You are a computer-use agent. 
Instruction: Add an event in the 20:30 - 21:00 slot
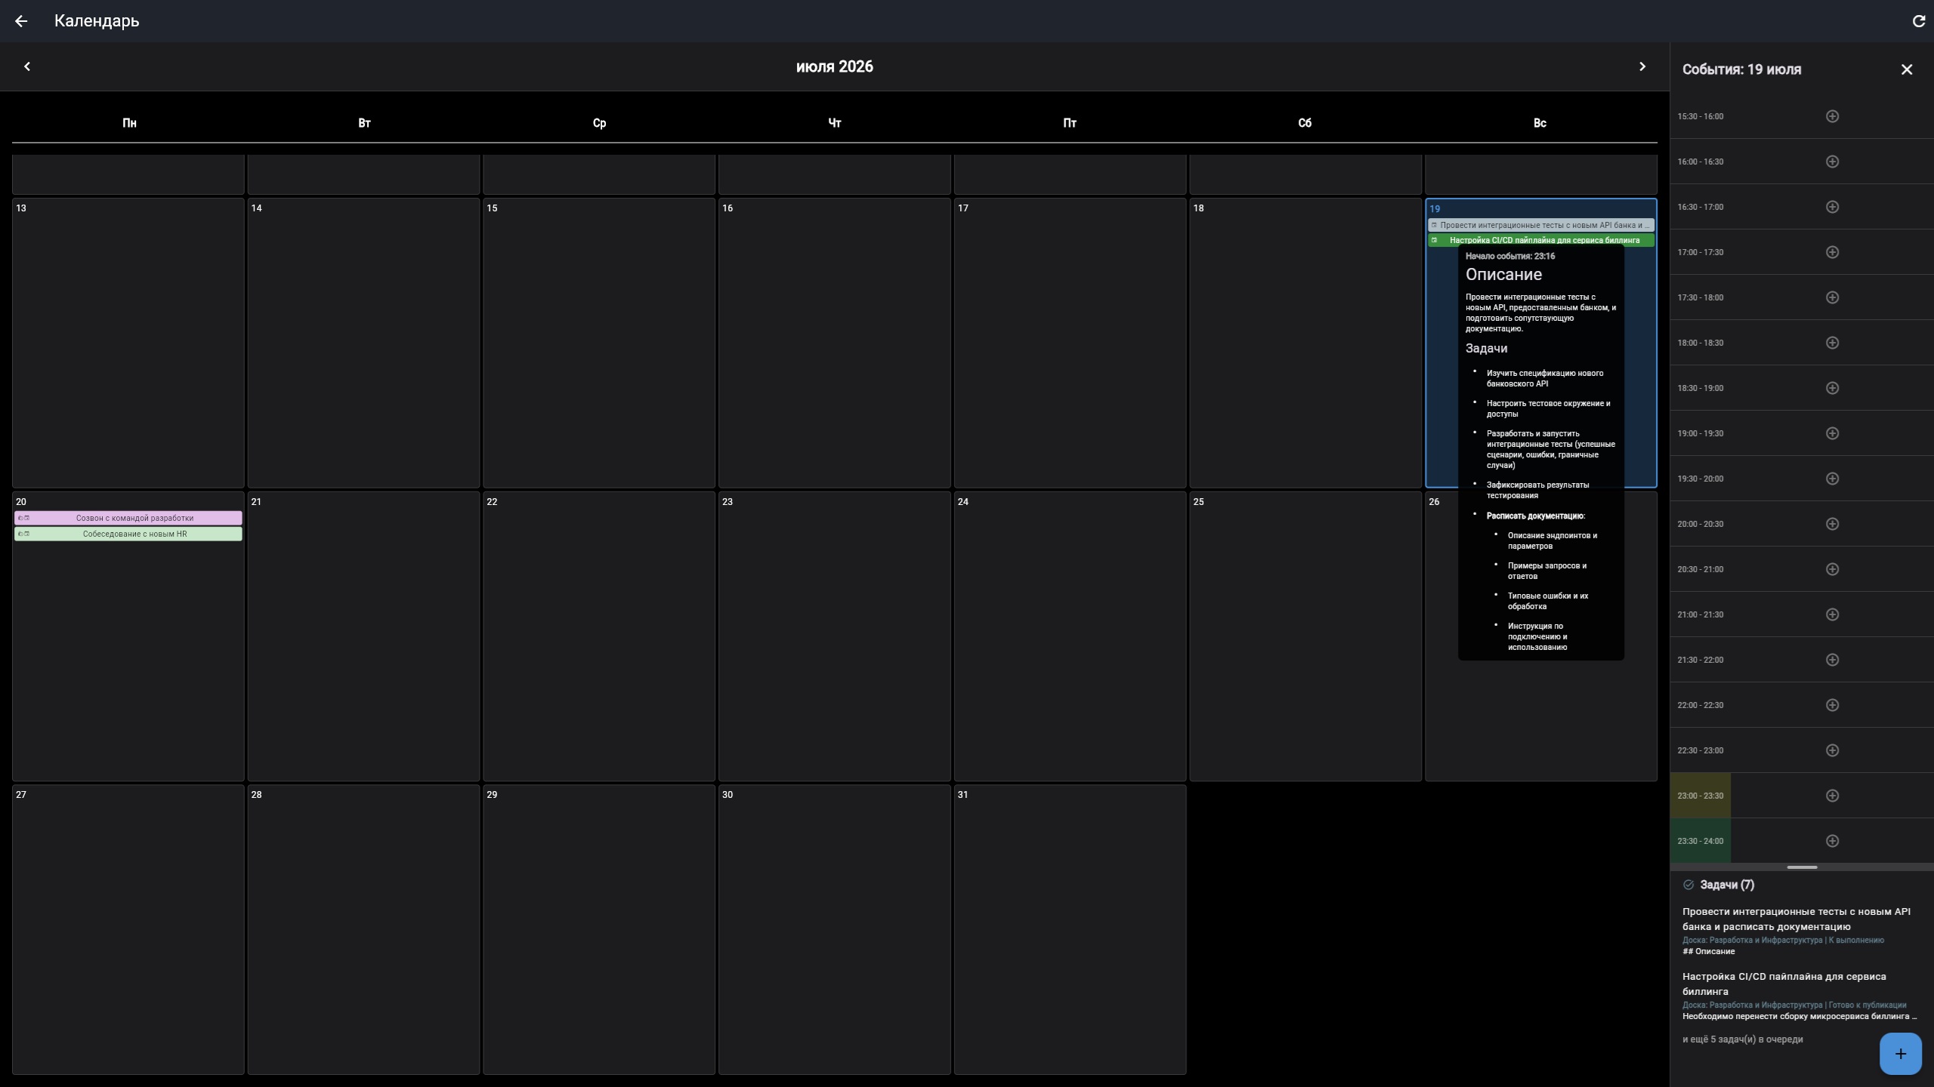pyautogui.click(x=1832, y=569)
